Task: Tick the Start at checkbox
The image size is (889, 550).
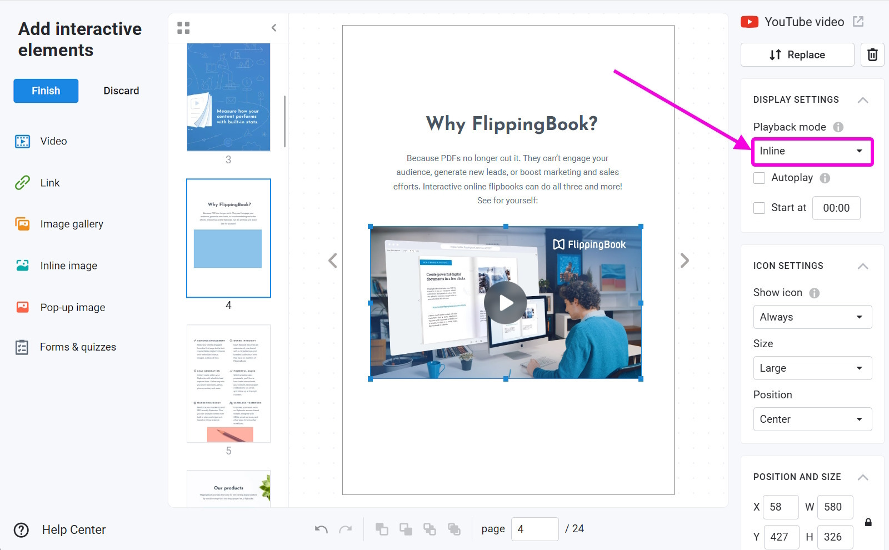Action: 760,208
